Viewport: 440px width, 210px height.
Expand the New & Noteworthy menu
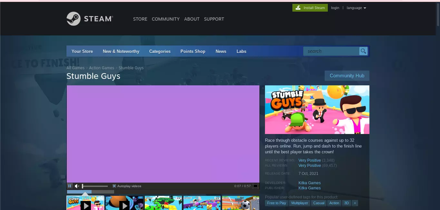pyautogui.click(x=121, y=51)
